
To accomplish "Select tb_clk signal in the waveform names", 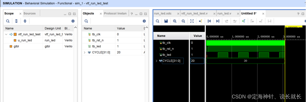I will click(167, 43).
